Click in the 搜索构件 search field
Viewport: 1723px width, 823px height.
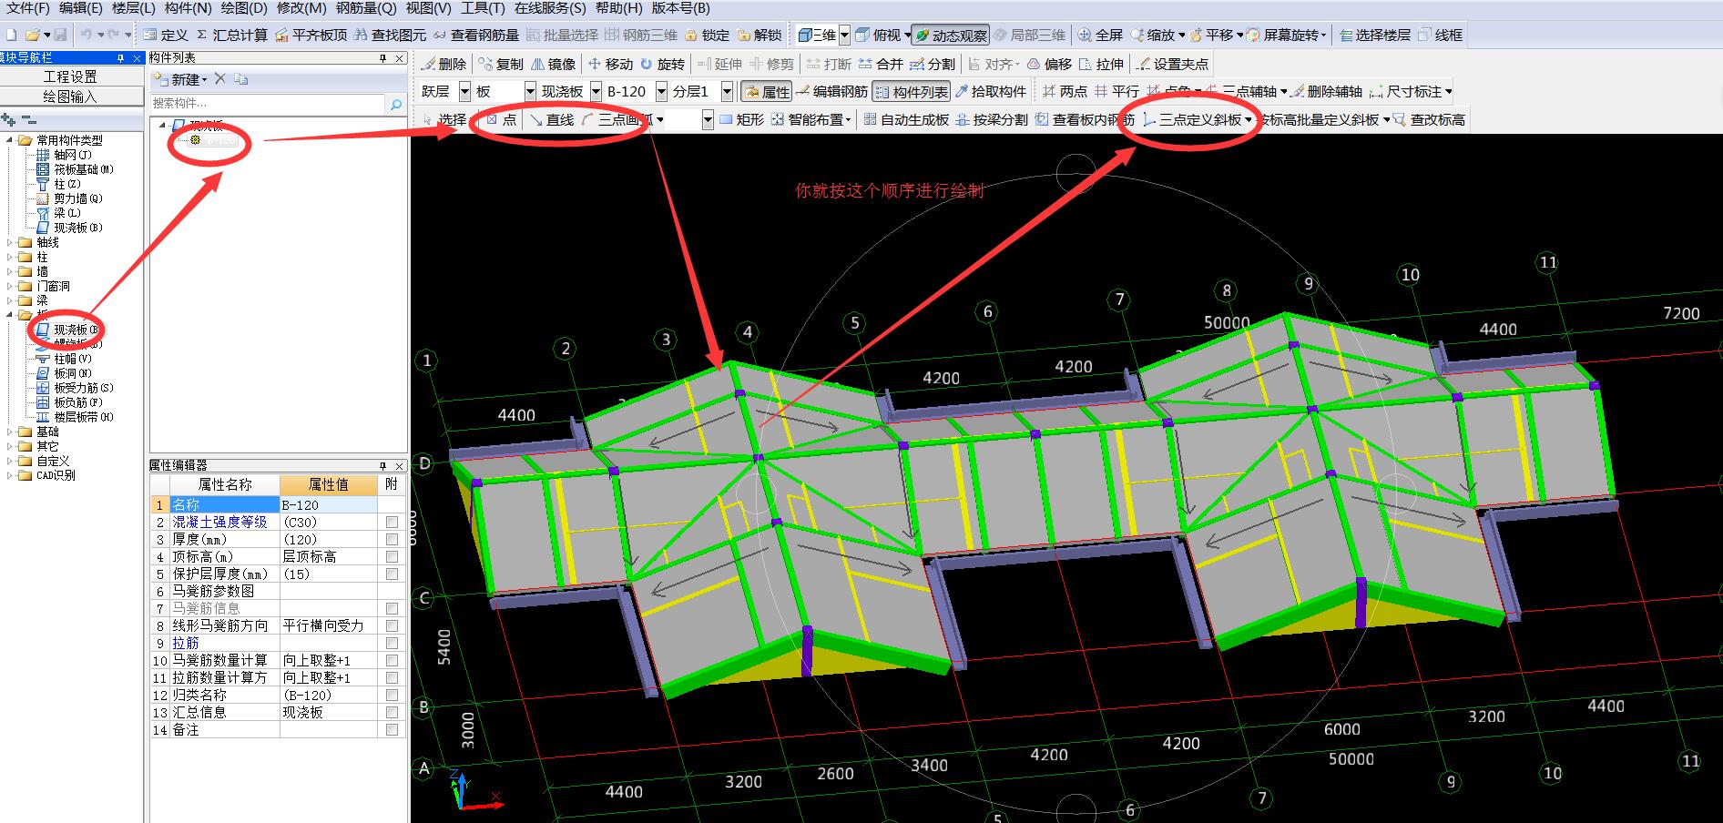pyautogui.click(x=269, y=103)
